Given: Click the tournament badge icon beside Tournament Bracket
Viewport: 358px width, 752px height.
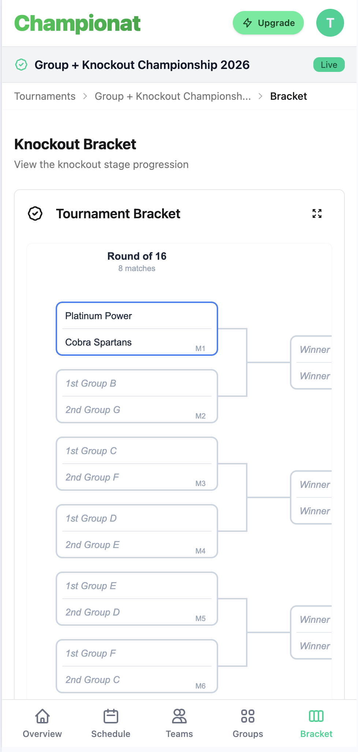Looking at the screenshot, I should [x=35, y=213].
